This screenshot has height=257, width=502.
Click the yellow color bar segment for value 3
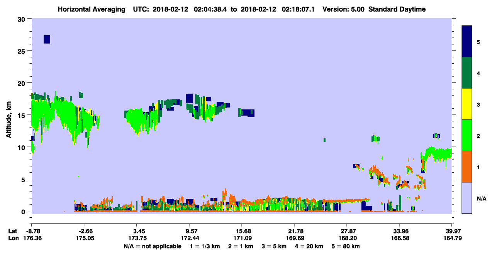tap(467, 104)
